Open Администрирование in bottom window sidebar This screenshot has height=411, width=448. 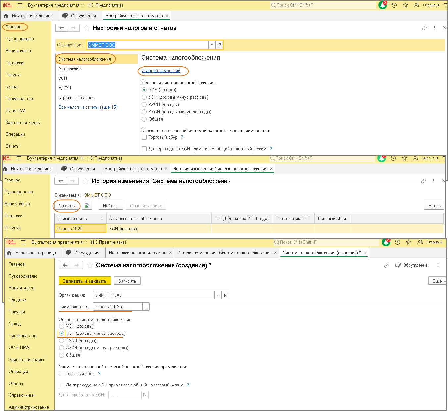click(29, 407)
